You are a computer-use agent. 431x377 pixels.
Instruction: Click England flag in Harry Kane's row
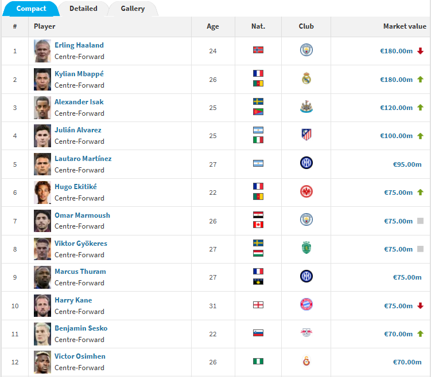258,305
